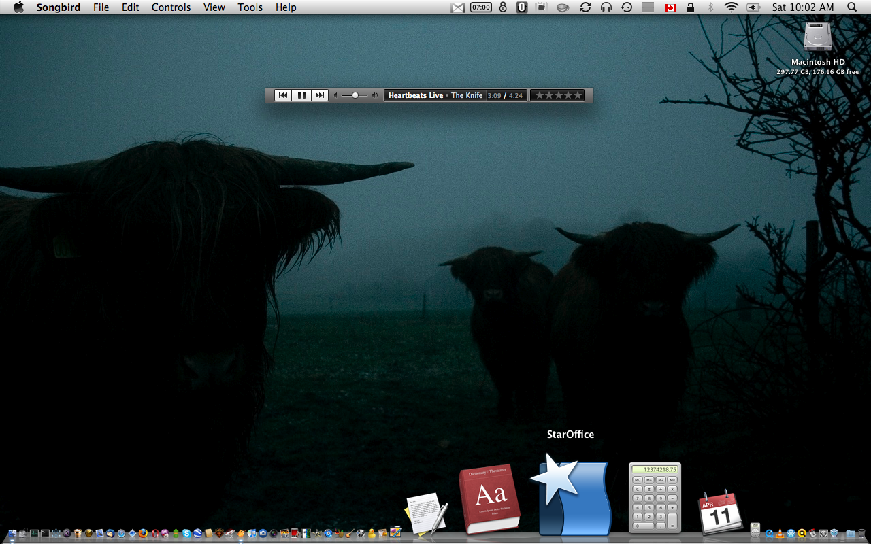Image resolution: width=871 pixels, height=544 pixels.
Task: Select the Macintosh HD desktop drive
Action: click(x=818, y=37)
